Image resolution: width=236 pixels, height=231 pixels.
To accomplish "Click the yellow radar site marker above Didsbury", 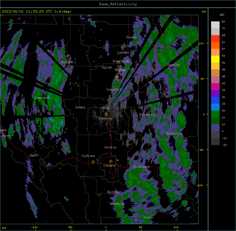I will click(x=107, y=114).
